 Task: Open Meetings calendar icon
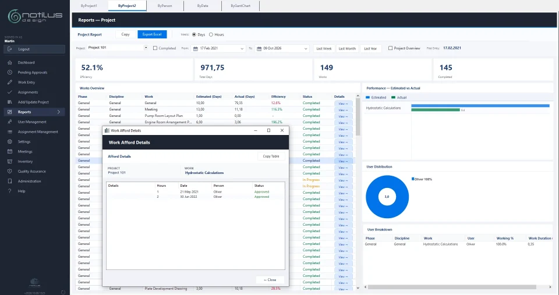(10, 151)
